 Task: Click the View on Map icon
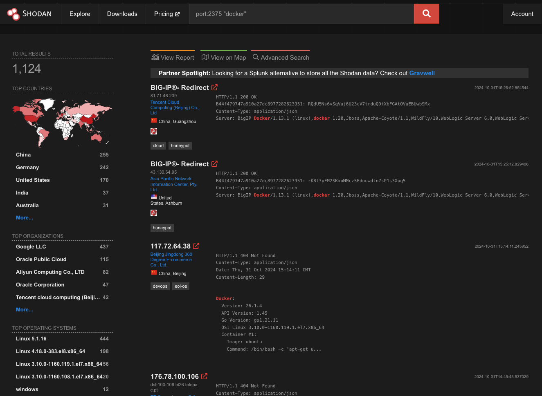point(205,57)
